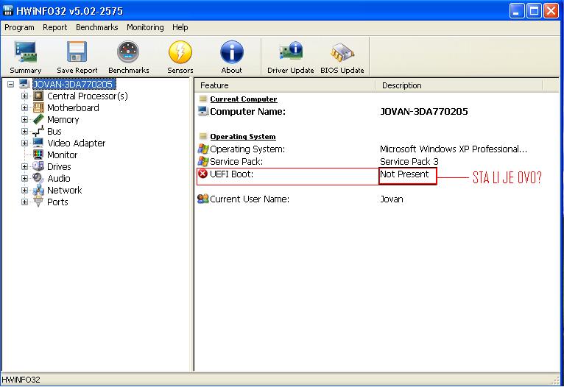Click the HWiNFO32 title bar app icon
This screenshot has width=564, height=387.
click(8, 10)
